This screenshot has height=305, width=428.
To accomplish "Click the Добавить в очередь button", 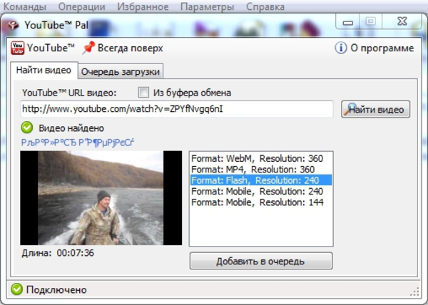I will 261,261.
